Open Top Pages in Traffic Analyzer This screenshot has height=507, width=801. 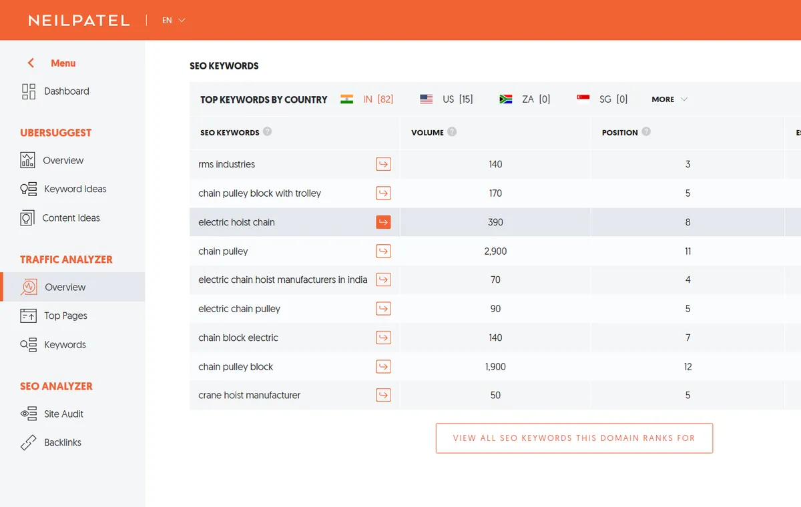[x=65, y=316]
